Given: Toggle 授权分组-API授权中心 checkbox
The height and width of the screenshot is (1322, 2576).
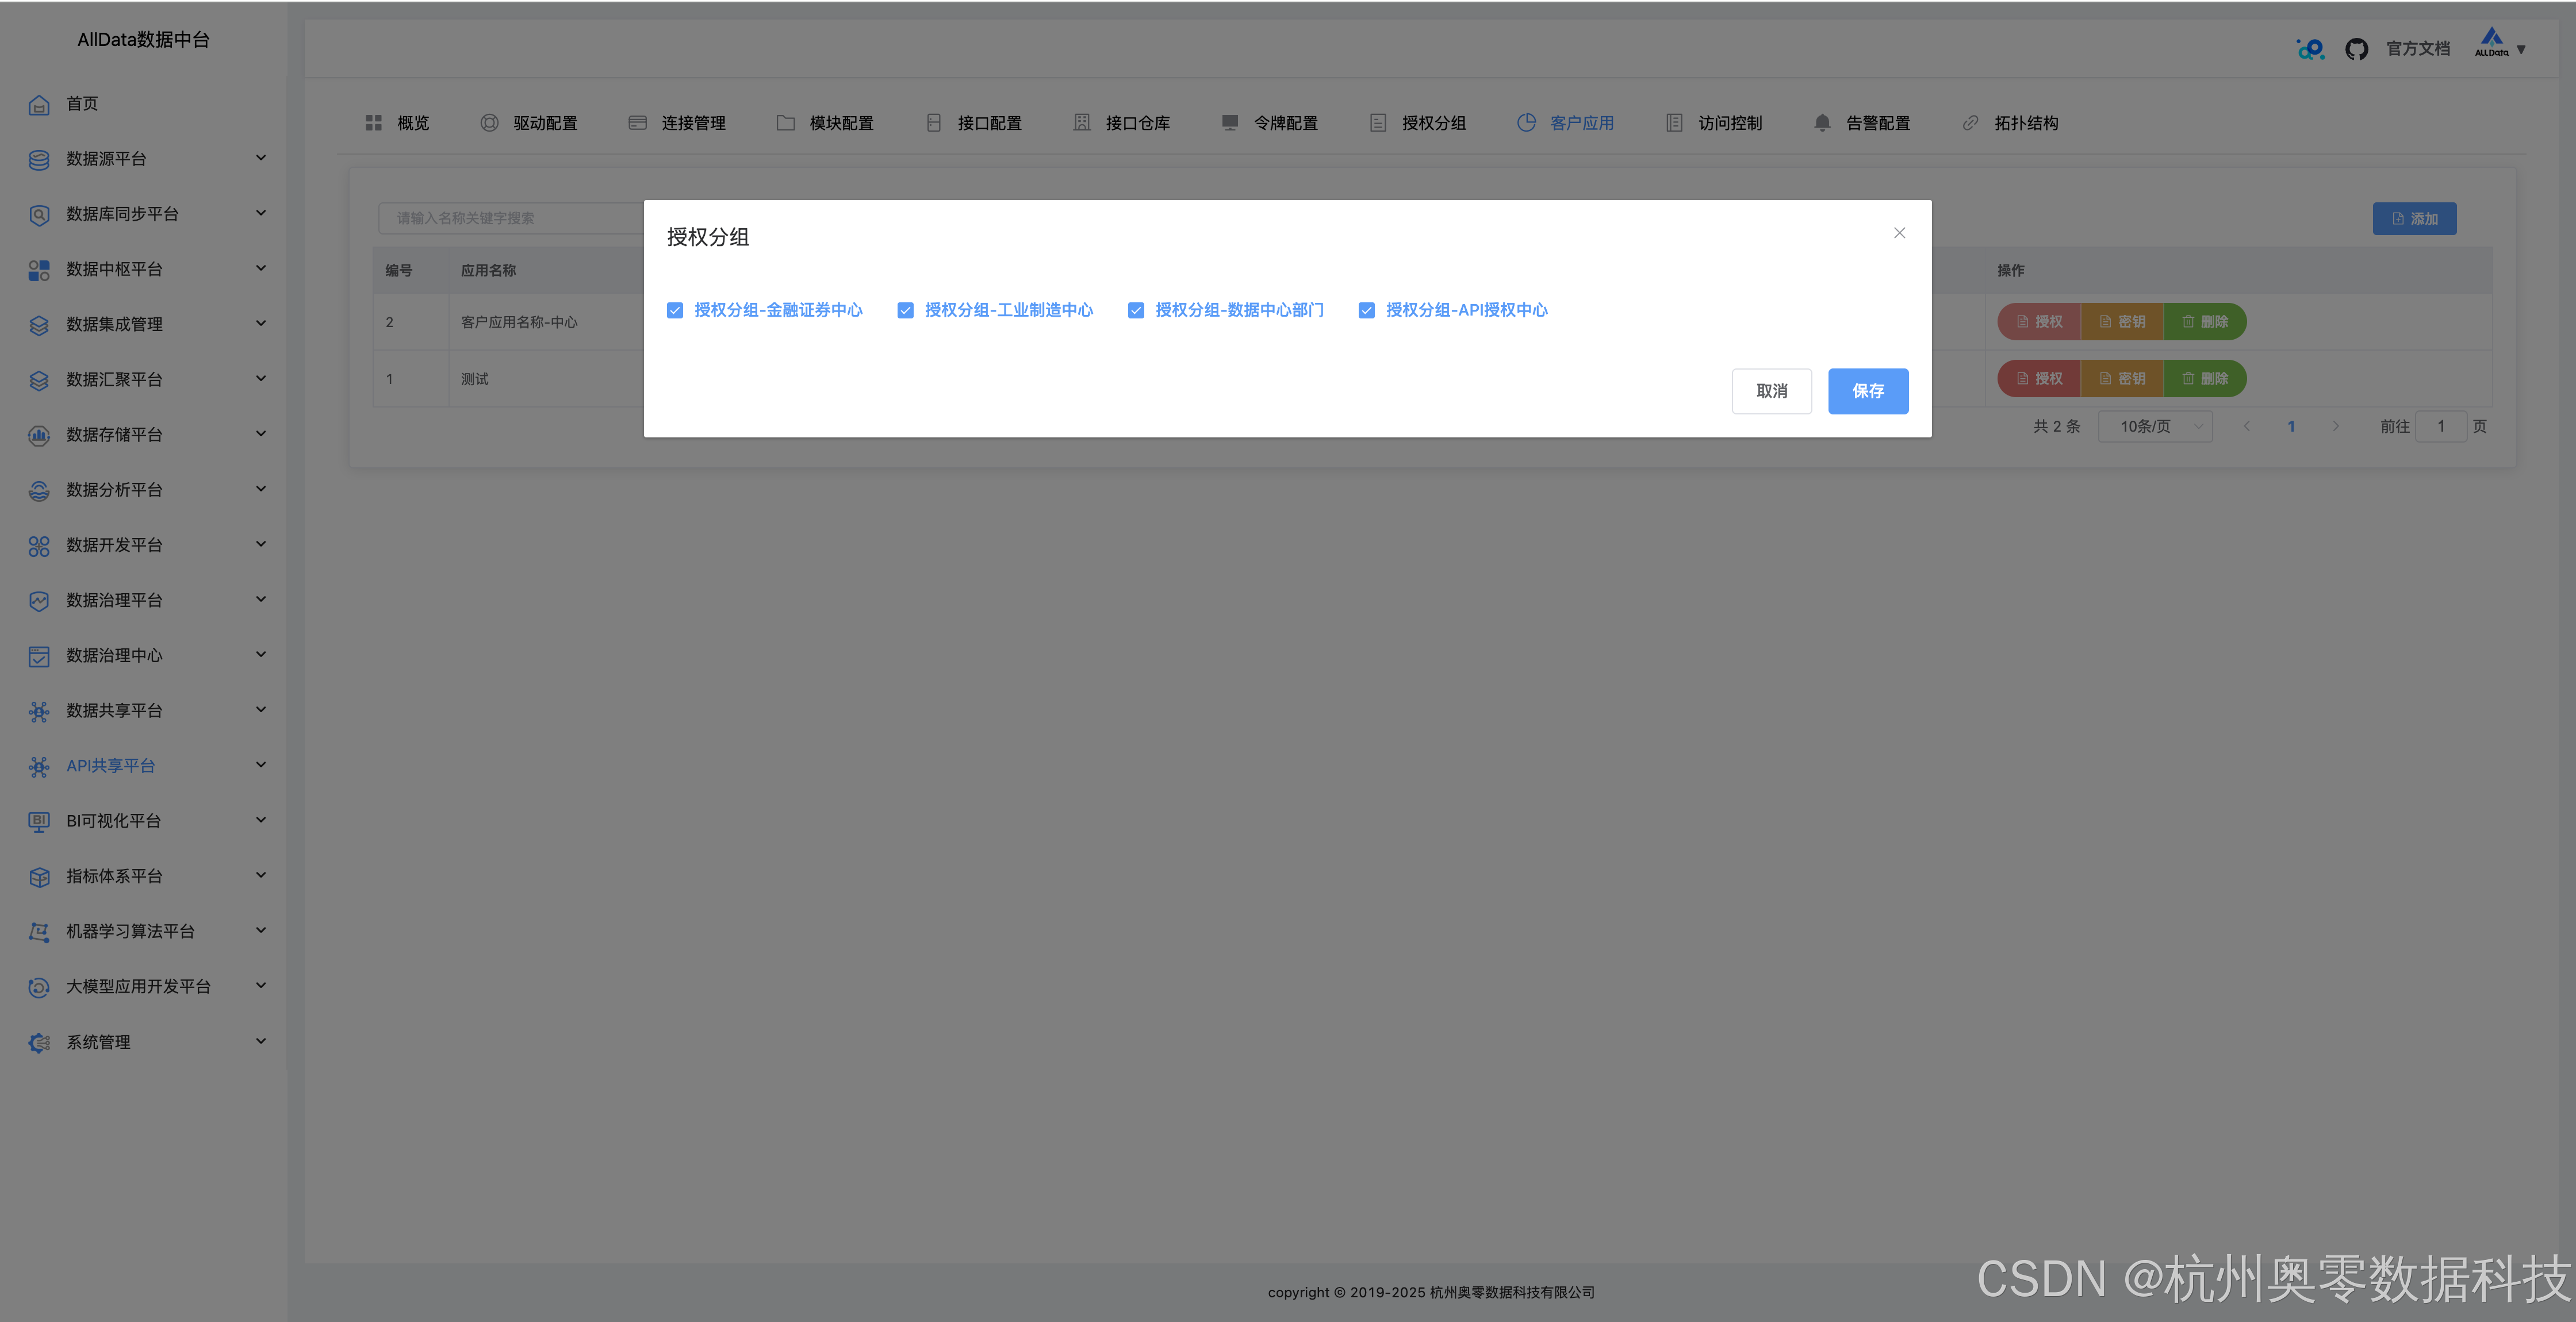Looking at the screenshot, I should (1366, 310).
